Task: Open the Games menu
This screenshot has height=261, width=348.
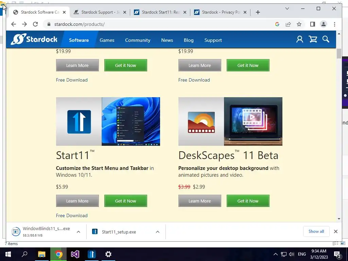Action: click(x=107, y=40)
